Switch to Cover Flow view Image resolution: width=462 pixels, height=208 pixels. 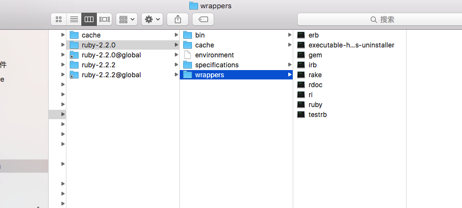click(x=105, y=19)
